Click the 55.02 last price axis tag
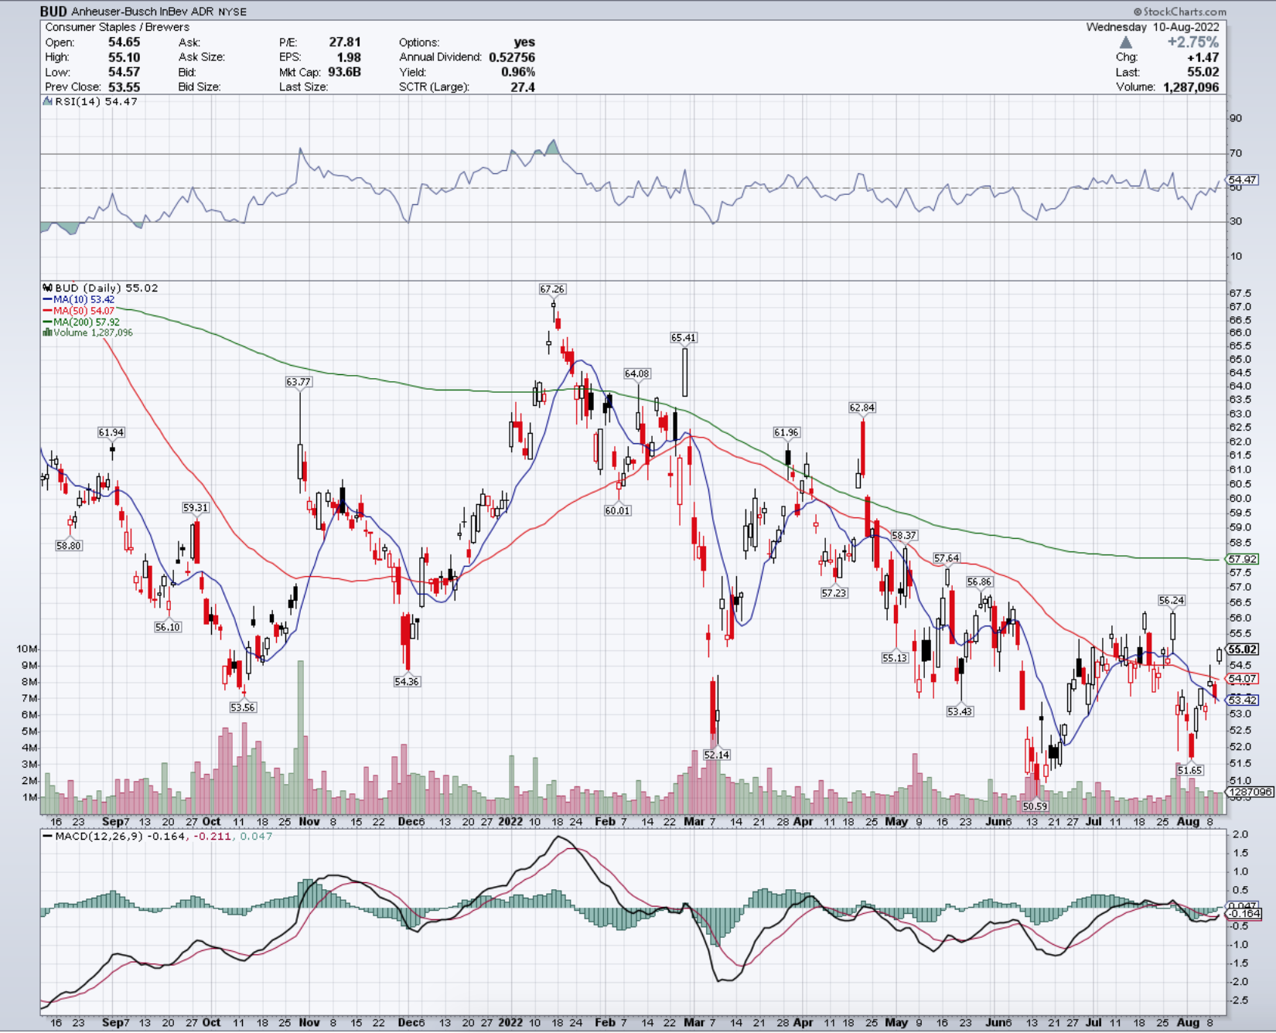 (x=1243, y=649)
